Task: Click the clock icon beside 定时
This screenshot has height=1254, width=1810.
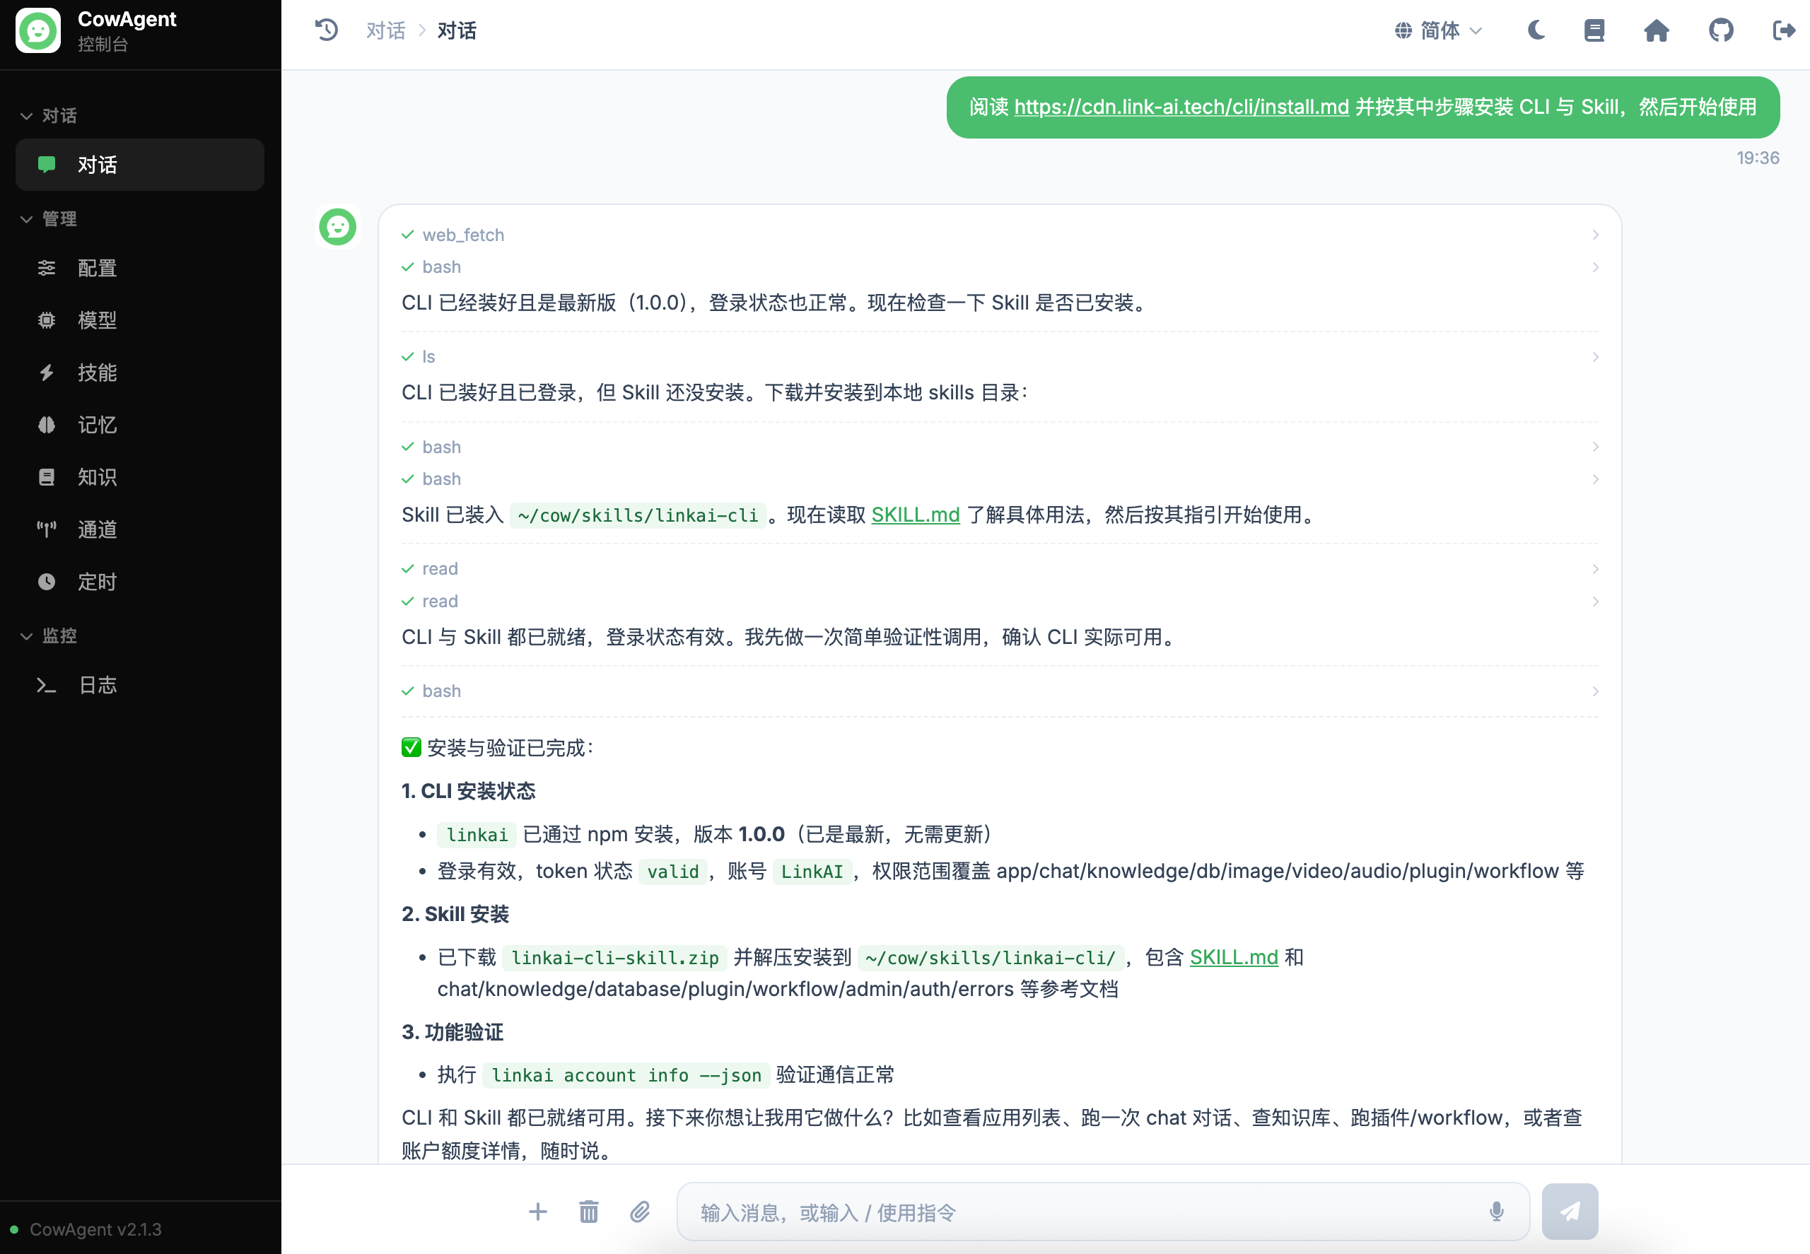Action: 47,582
